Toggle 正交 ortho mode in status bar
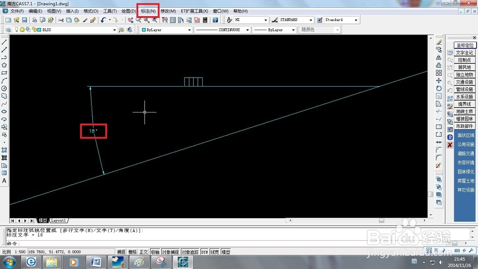 coord(143,252)
